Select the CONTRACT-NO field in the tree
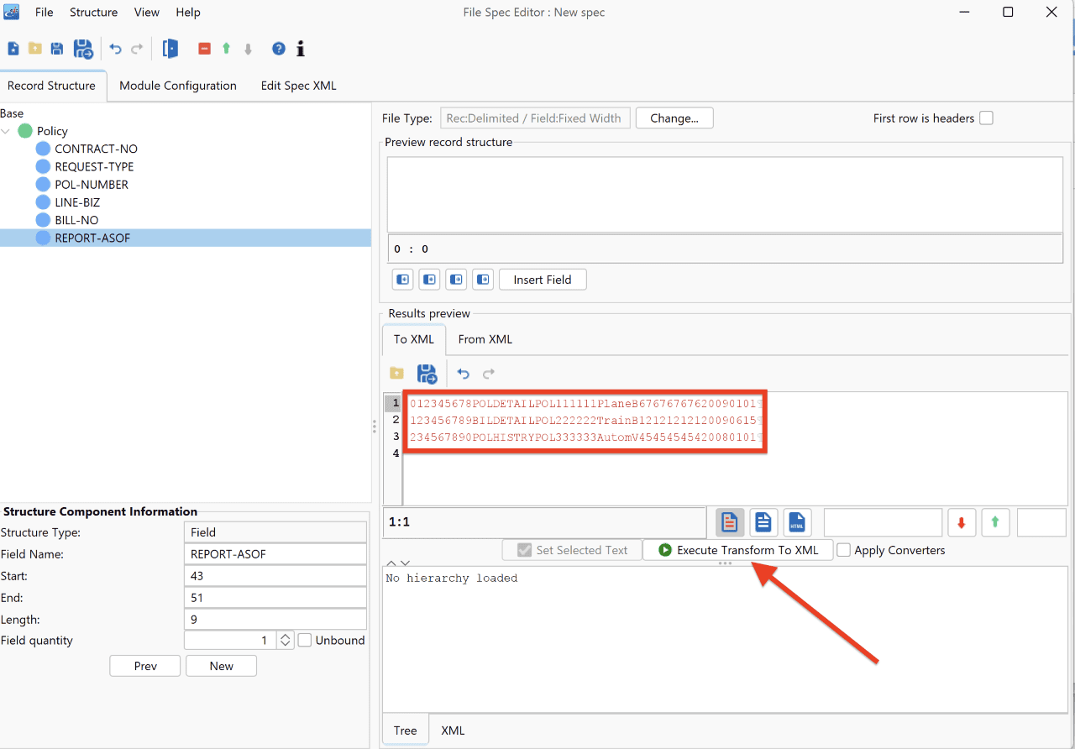This screenshot has height=749, width=1075. pos(96,149)
